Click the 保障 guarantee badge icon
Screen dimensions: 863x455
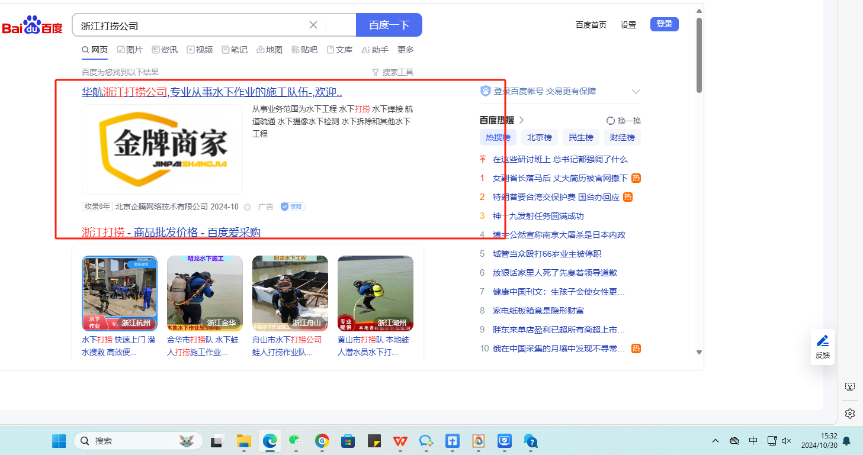[293, 206]
